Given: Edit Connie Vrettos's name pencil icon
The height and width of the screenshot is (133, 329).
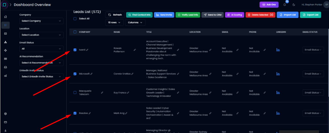Looking at the screenshot, I should 132,74.
